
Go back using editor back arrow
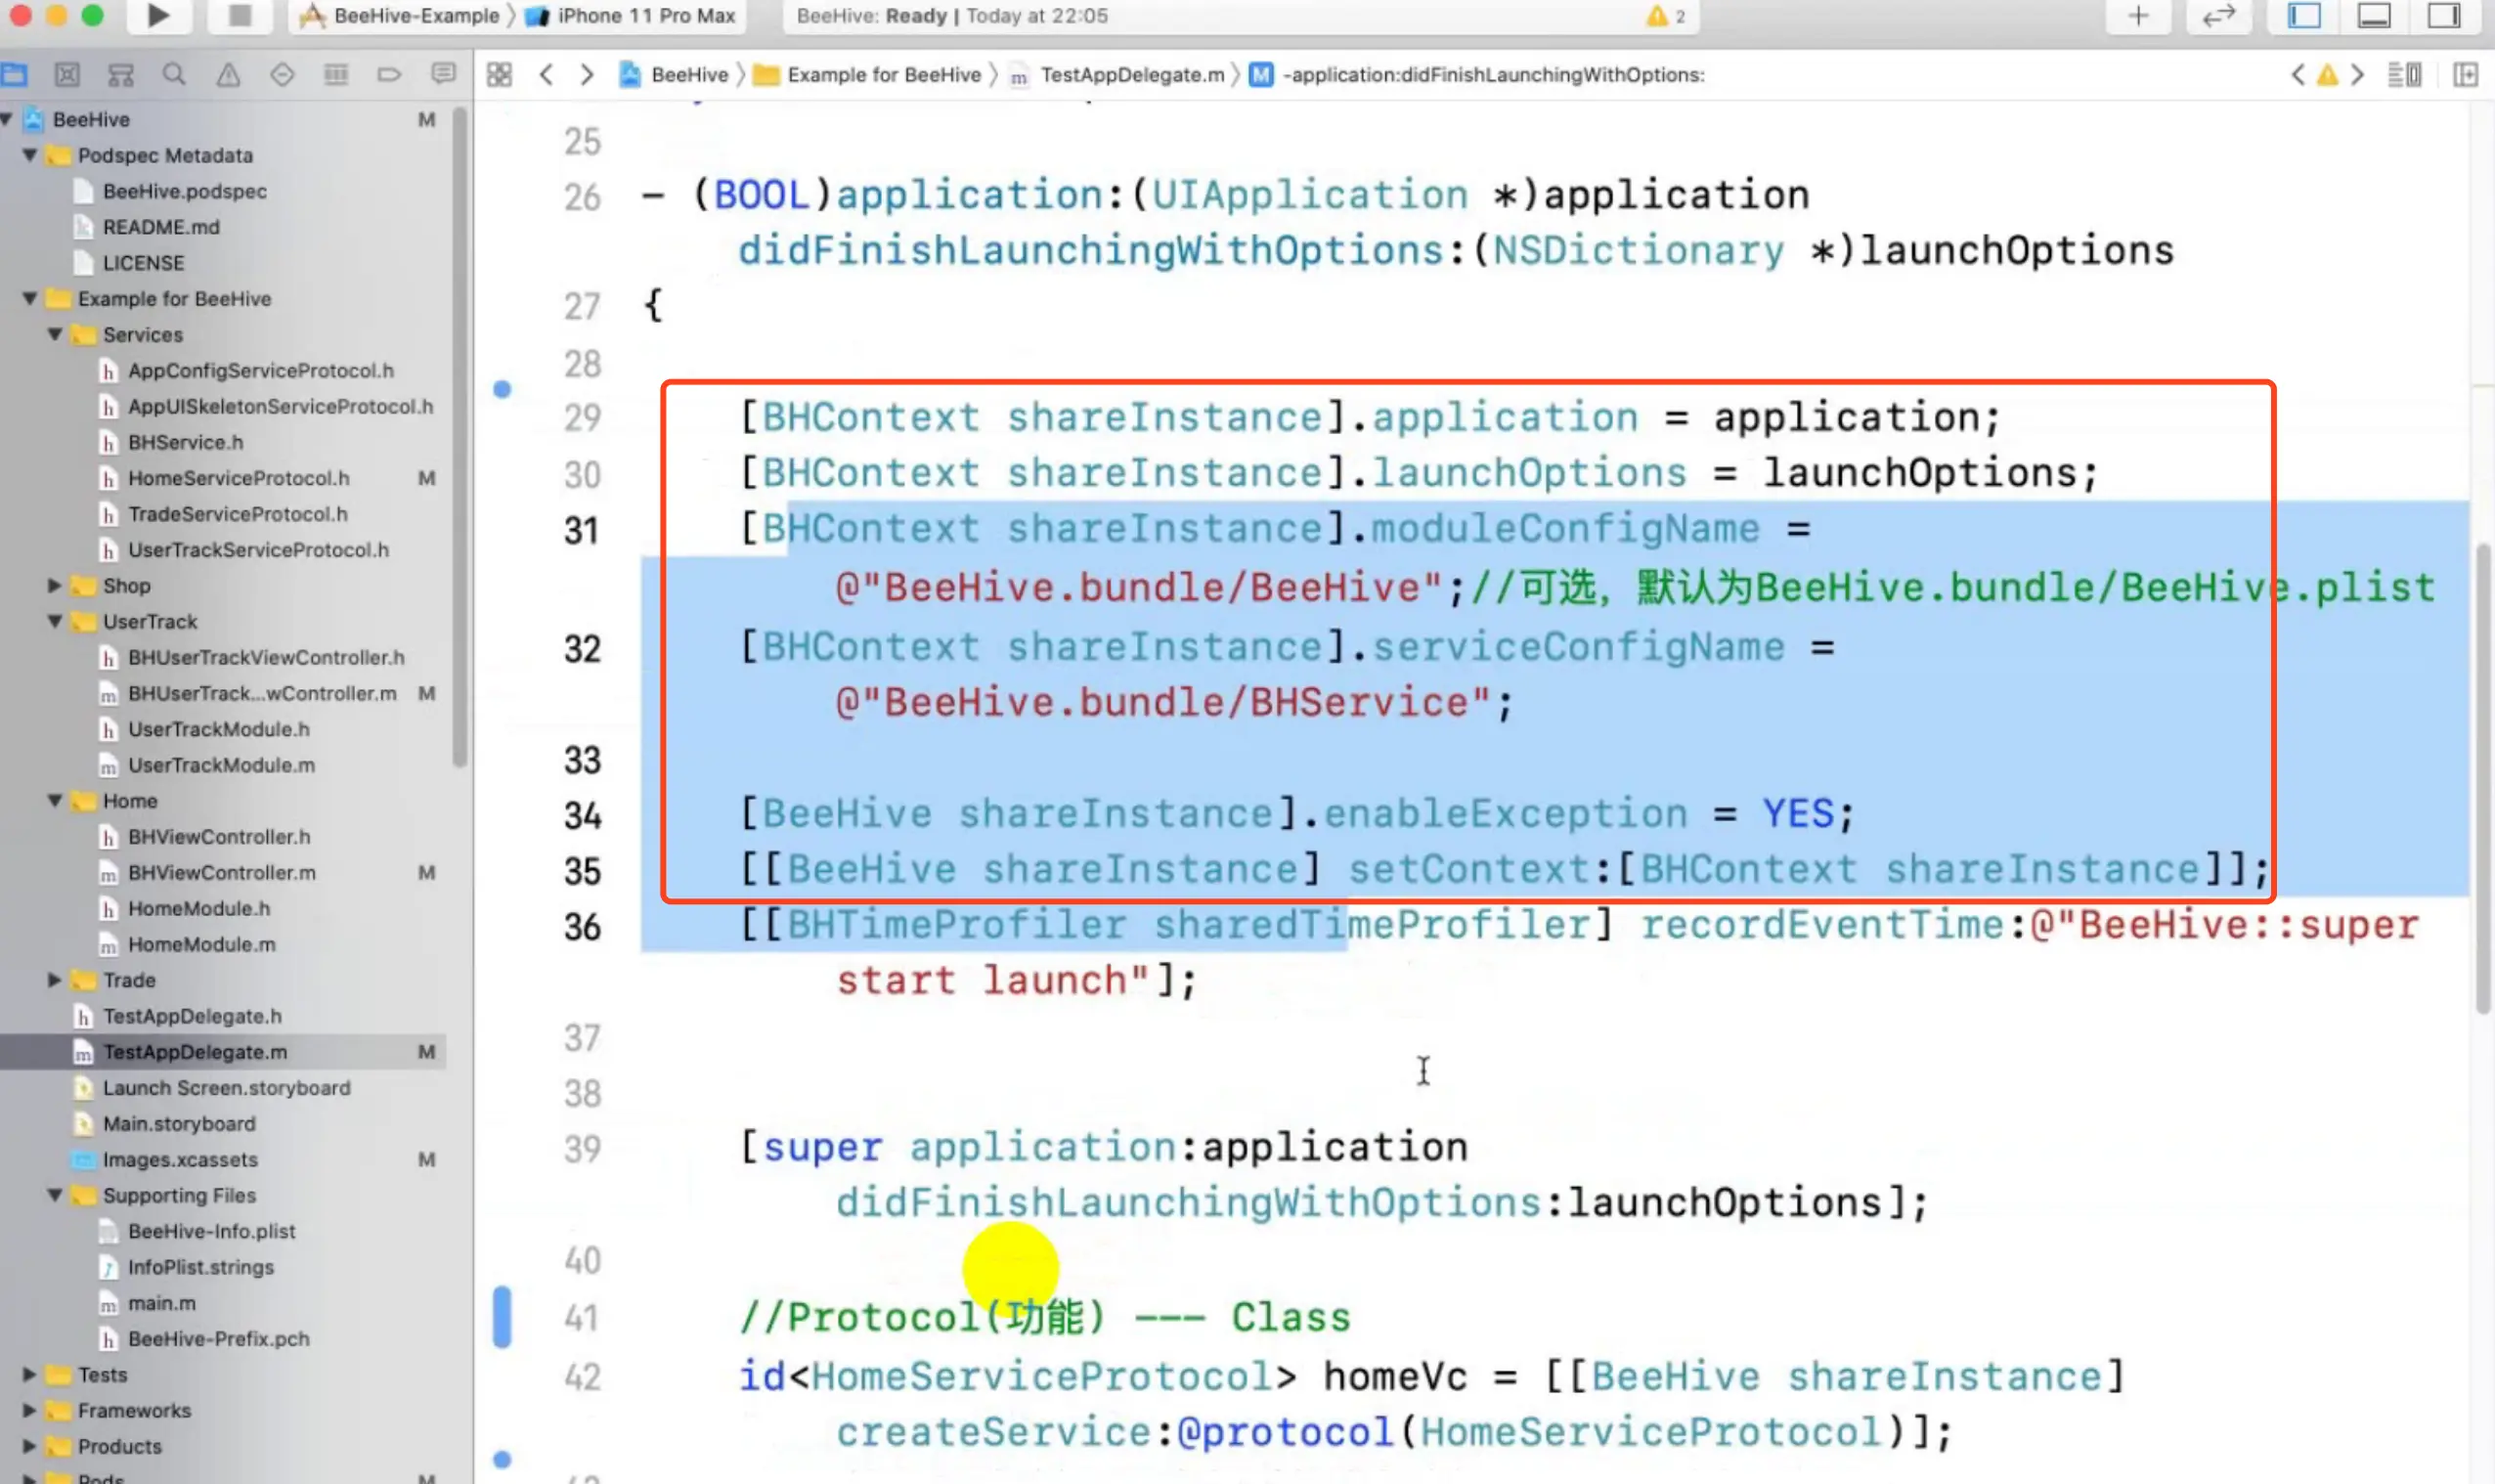pyautogui.click(x=546, y=75)
